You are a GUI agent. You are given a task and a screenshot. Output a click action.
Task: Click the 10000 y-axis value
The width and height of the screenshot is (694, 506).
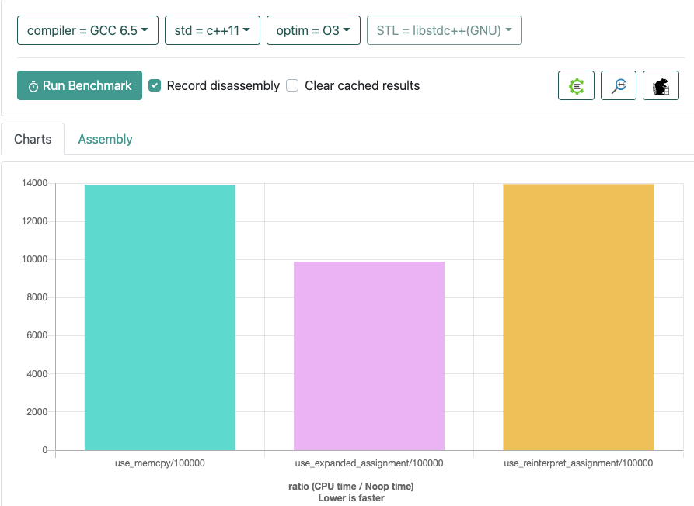pos(34,259)
